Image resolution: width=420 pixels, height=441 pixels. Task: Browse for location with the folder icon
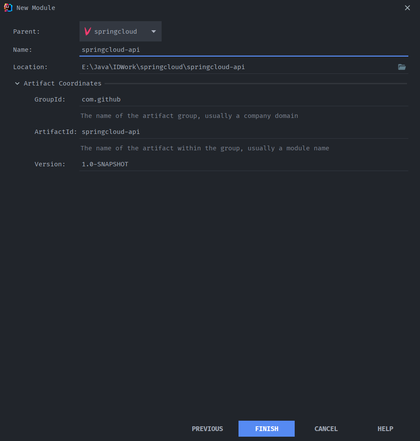[x=402, y=67]
